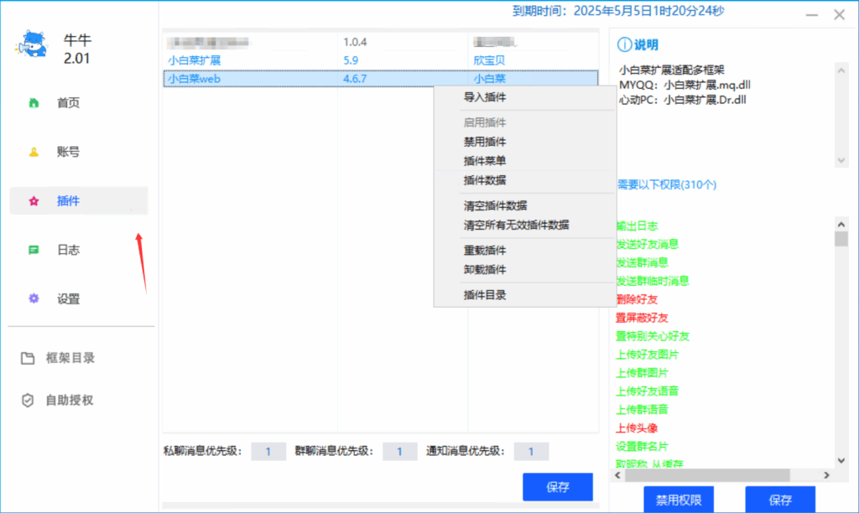Open the 账号 page
The image size is (859, 513).
[x=69, y=152]
